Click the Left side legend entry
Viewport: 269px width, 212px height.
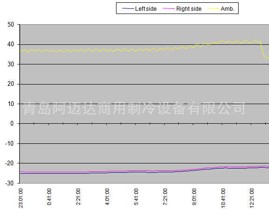[139, 8]
